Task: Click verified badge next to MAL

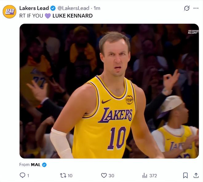Action: tap(44, 165)
